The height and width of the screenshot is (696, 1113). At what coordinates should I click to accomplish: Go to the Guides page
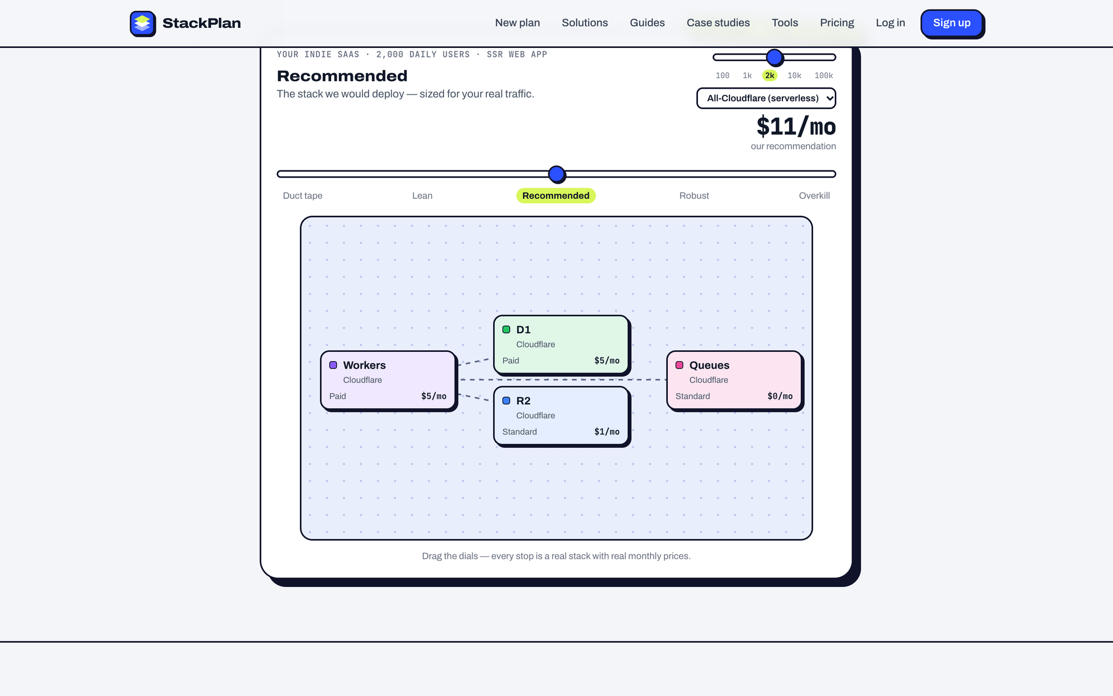pyautogui.click(x=647, y=23)
